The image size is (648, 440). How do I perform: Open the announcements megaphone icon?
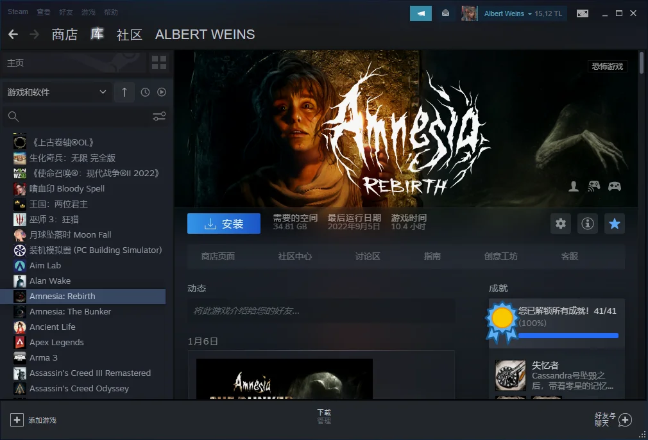tap(421, 13)
